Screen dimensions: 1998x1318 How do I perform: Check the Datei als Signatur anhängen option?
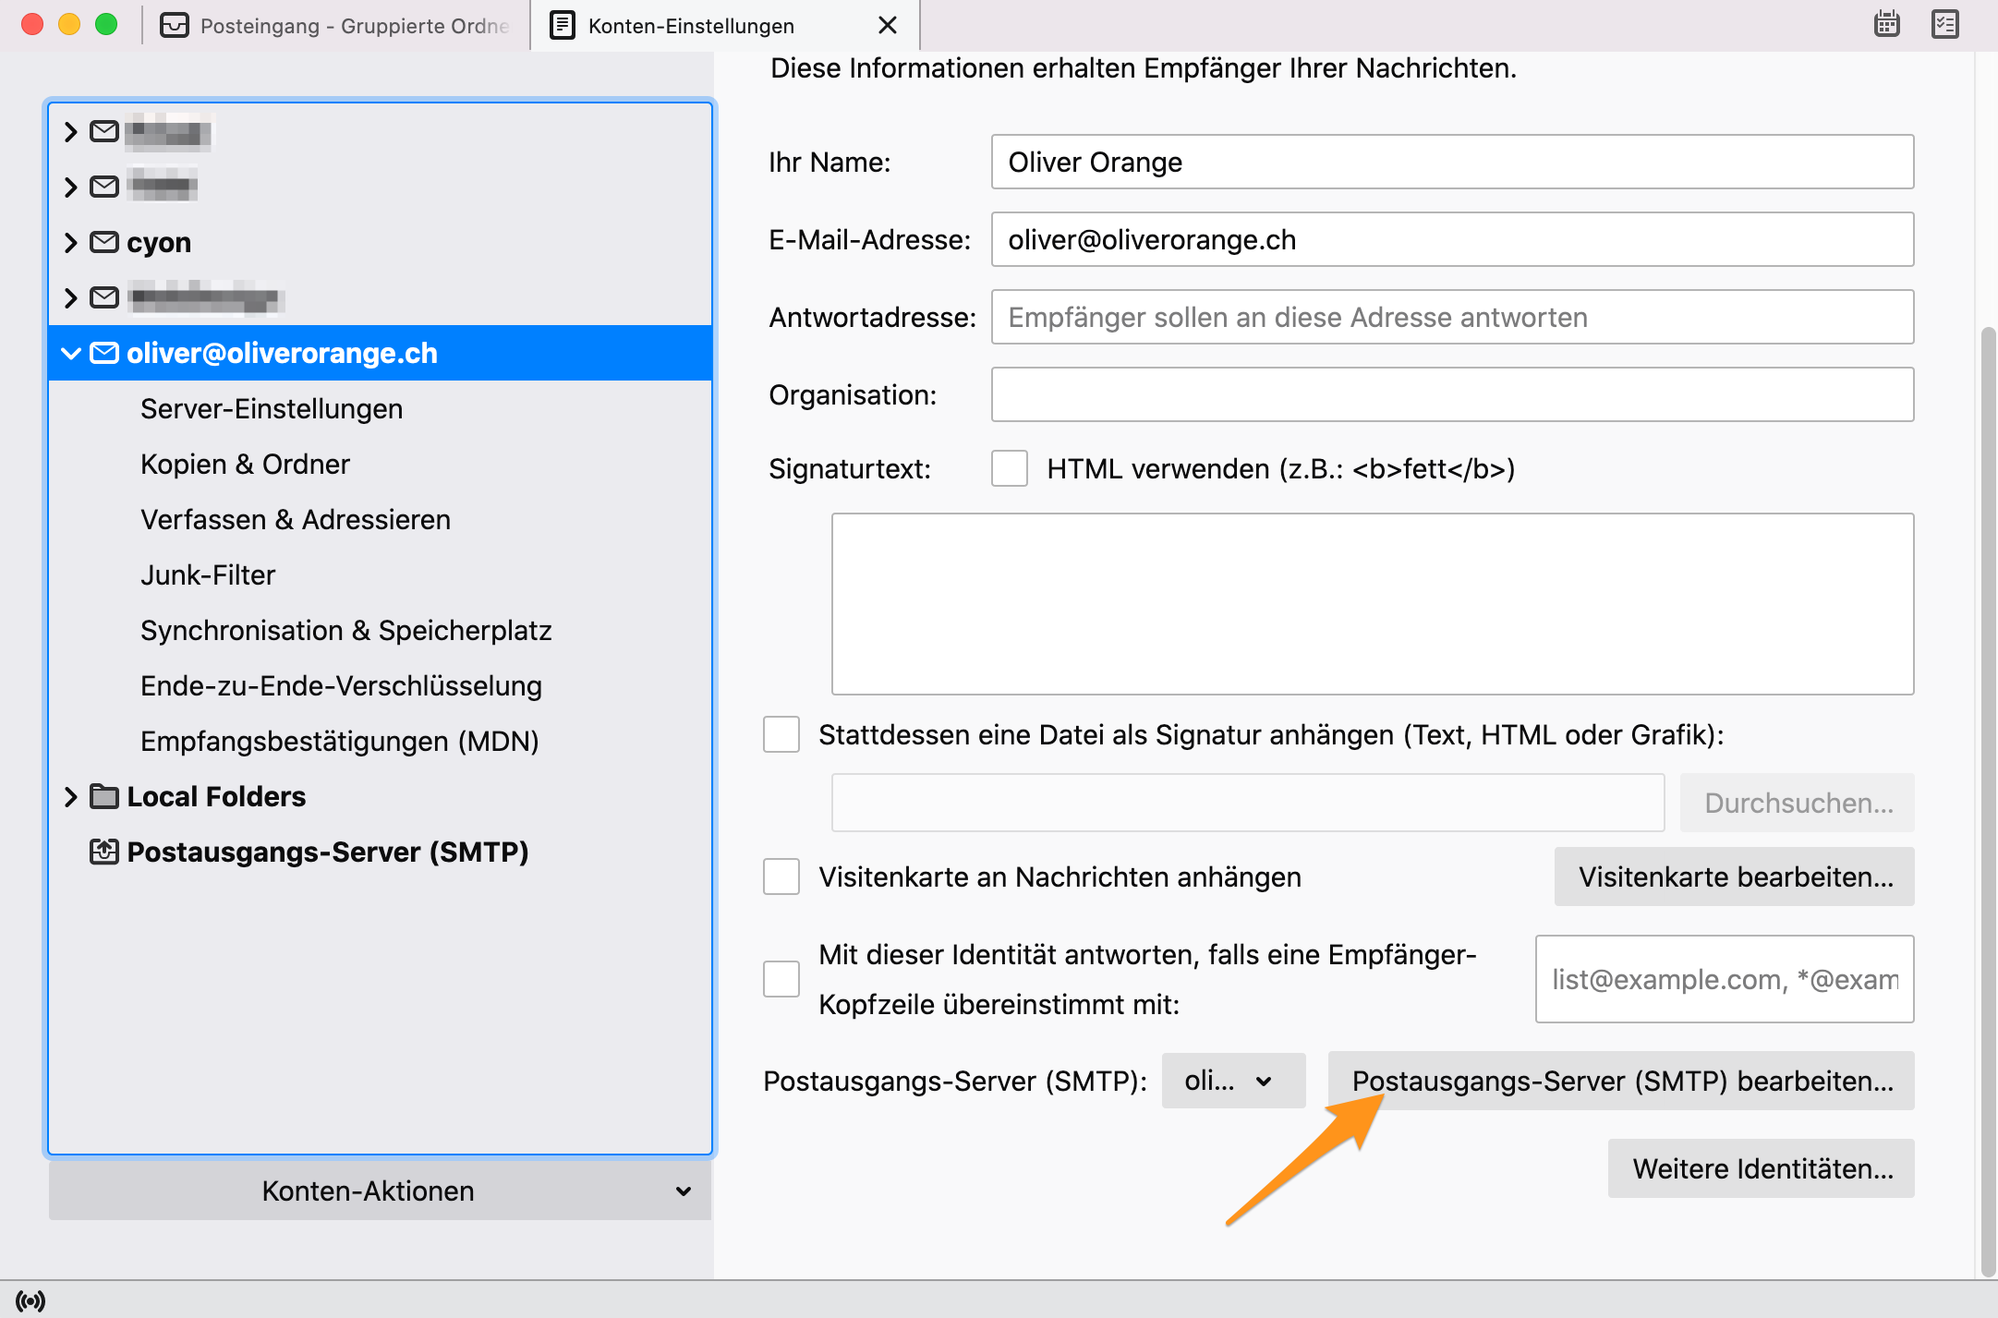[x=781, y=734]
